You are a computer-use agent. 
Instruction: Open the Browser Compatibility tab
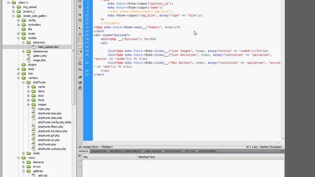point(126,151)
